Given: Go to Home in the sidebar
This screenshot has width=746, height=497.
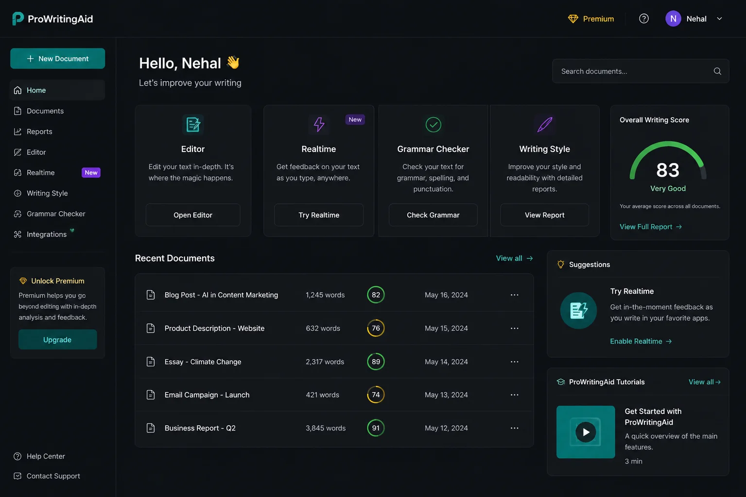Looking at the screenshot, I should click(x=57, y=90).
